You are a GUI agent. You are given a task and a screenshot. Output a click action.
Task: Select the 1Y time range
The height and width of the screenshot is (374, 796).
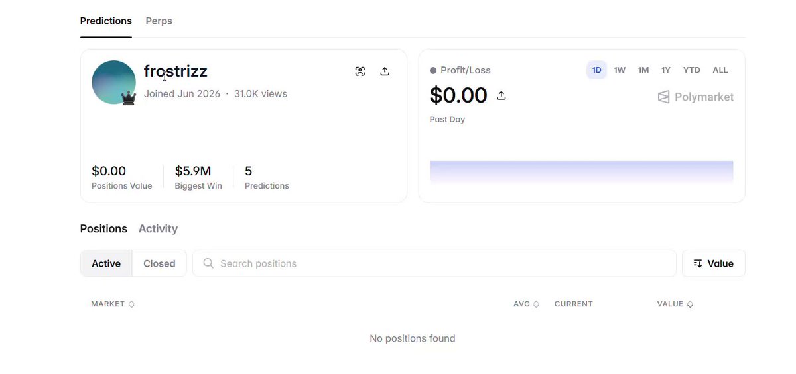pos(665,70)
